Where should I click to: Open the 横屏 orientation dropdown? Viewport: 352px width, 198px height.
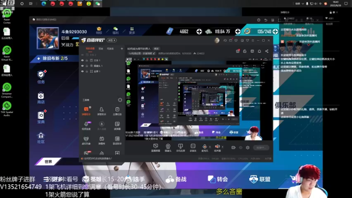[112, 40]
